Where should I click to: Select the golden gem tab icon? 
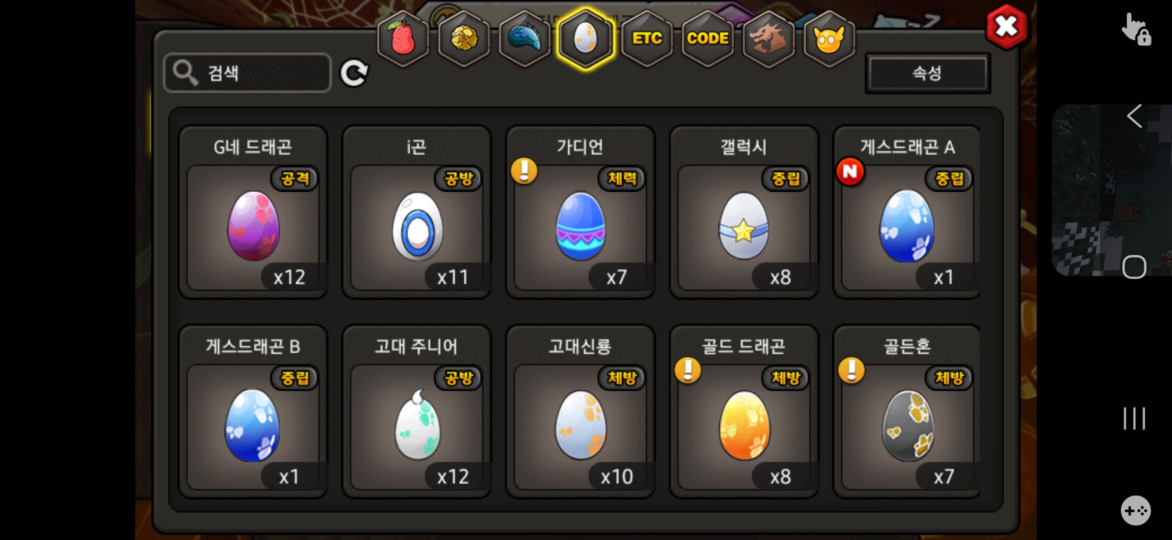464,38
